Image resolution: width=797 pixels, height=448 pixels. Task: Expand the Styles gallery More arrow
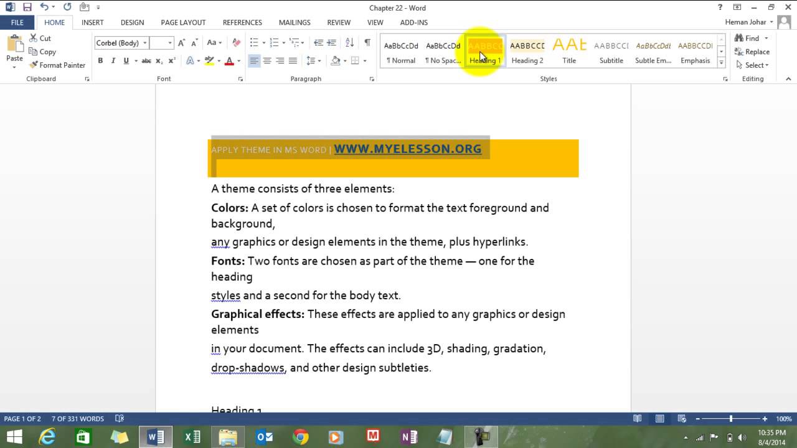pos(722,63)
